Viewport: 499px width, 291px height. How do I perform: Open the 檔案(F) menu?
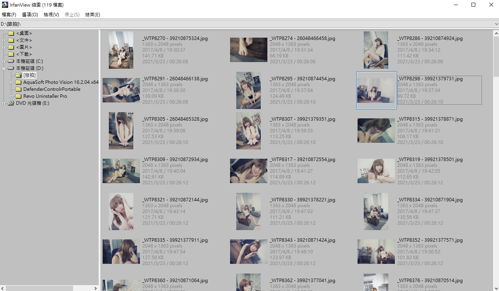(9, 14)
